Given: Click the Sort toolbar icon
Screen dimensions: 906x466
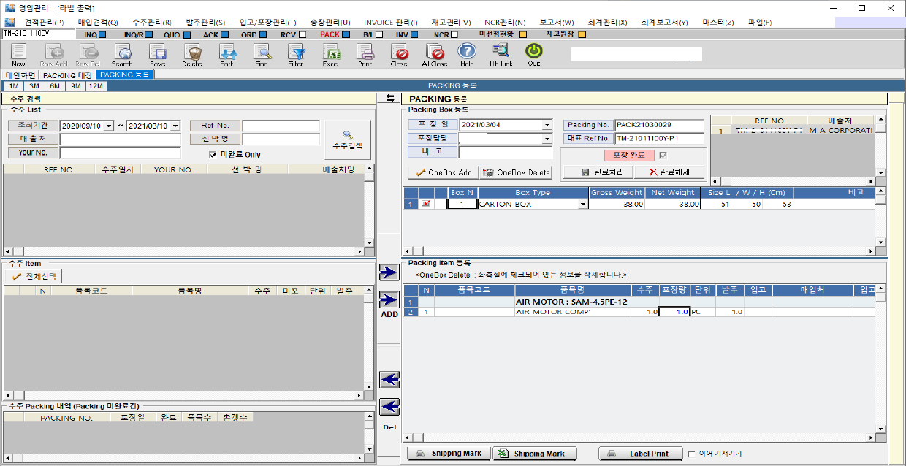Looking at the screenshot, I should click(226, 53).
